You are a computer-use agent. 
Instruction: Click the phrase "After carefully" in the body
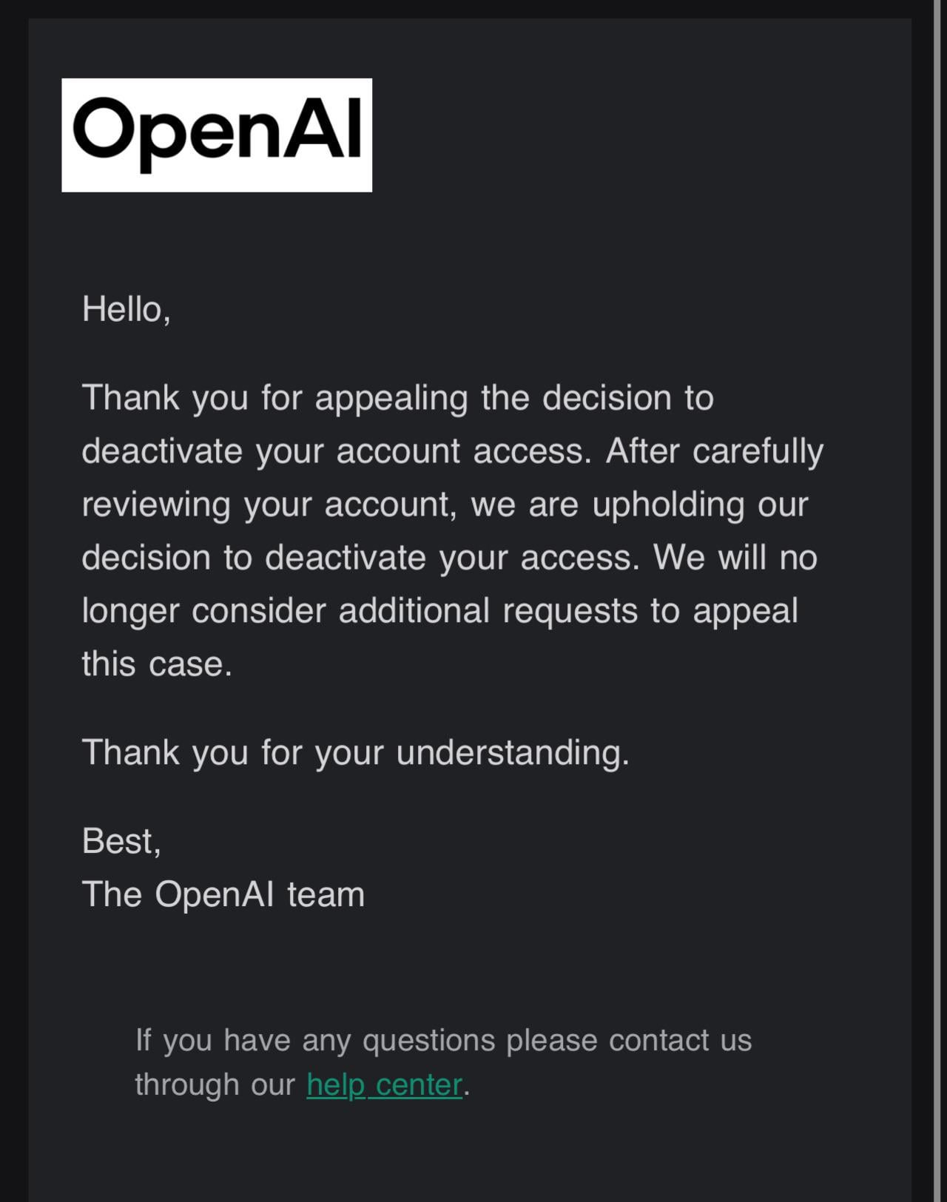coord(714,451)
